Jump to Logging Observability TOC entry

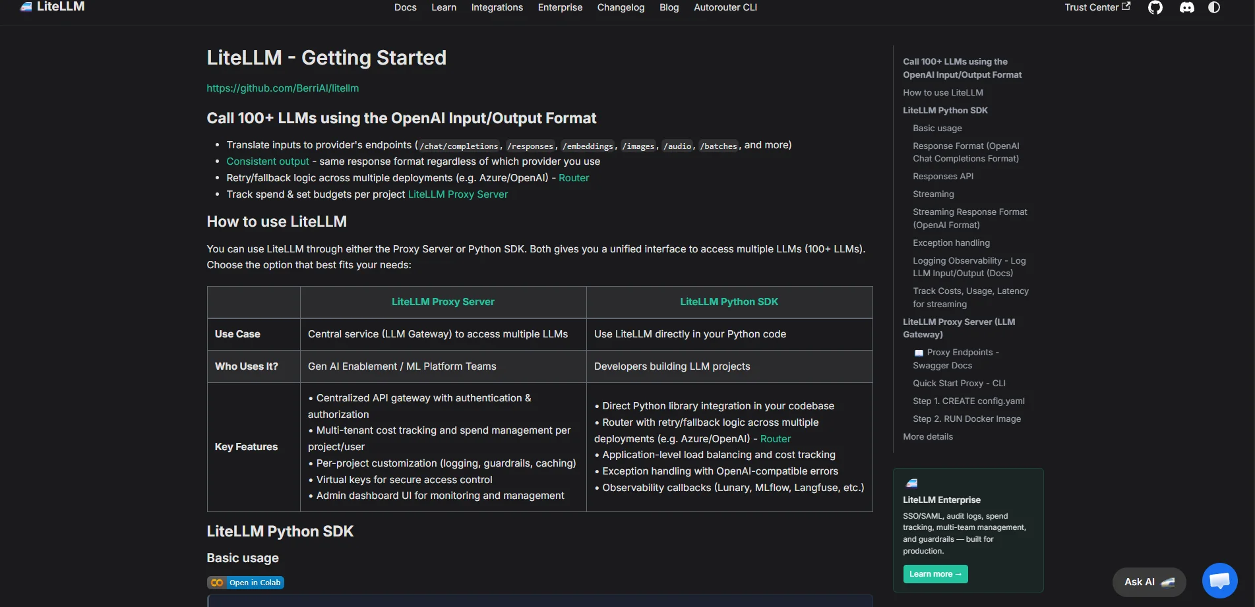point(969,267)
